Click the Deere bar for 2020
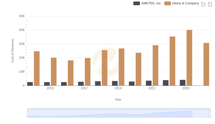Viewport: 215px width, 124px height. click(x=138, y=69)
